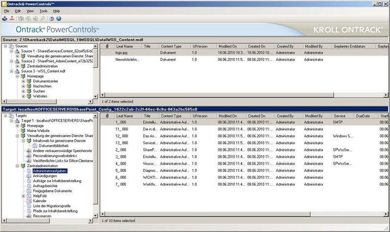Screen dimensions: 390x232
Task: Click the blue Open Source toolbar icon
Action: [5, 19]
